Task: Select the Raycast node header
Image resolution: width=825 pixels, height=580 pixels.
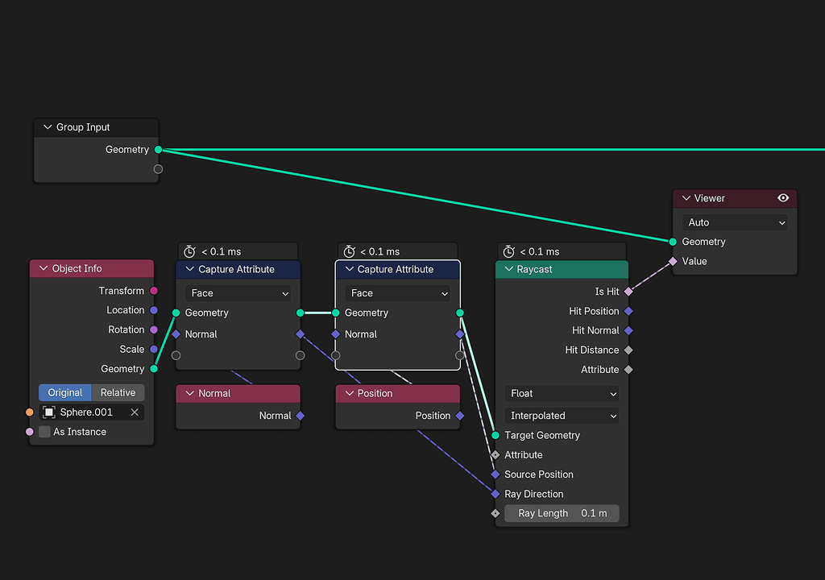Action: pyautogui.click(x=562, y=269)
